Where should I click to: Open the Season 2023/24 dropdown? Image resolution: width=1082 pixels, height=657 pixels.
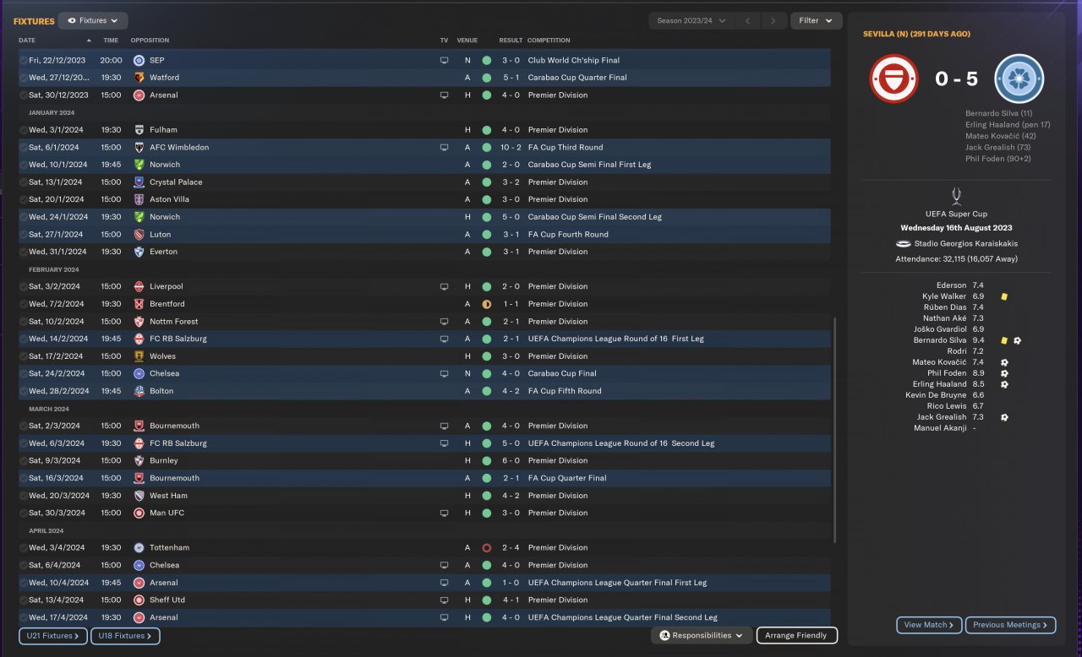[x=691, y=21]
